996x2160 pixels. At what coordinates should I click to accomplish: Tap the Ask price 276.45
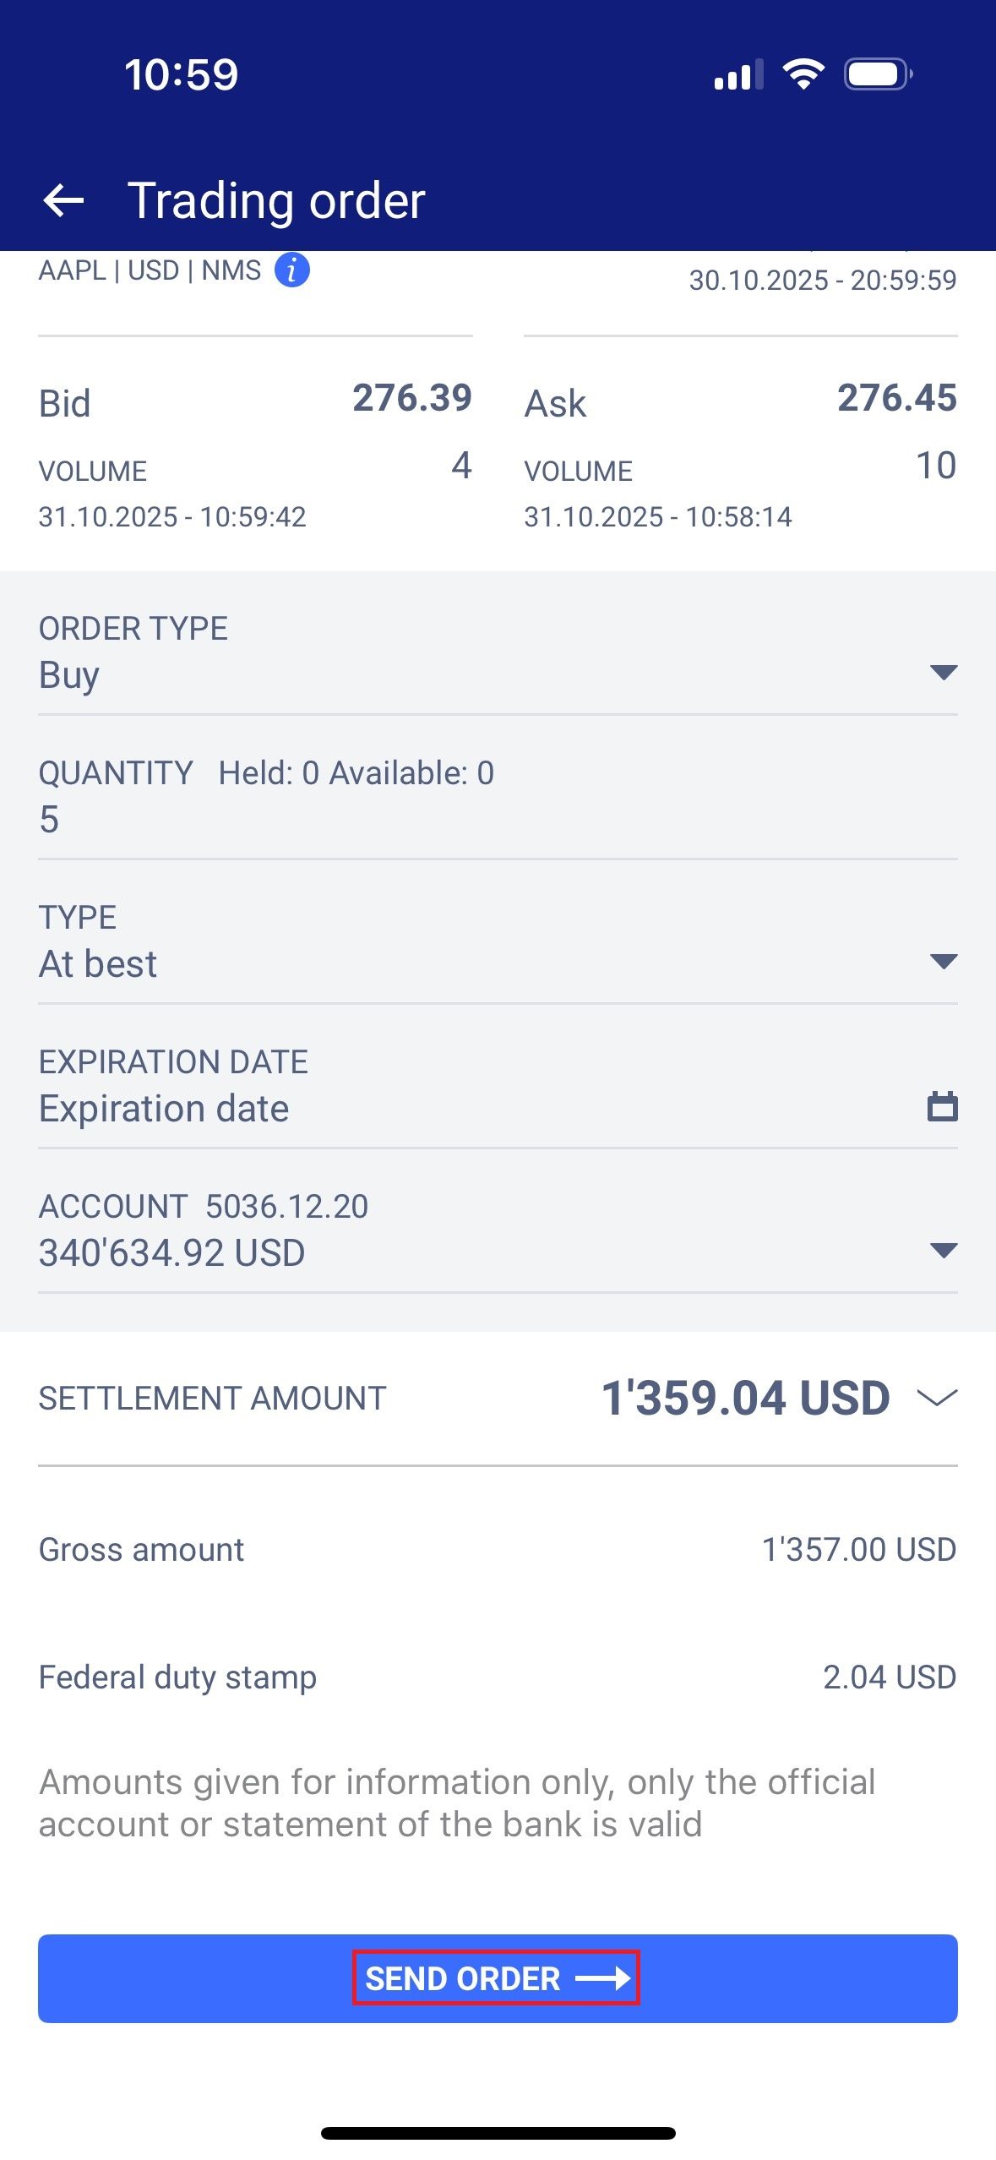(896, 398)
